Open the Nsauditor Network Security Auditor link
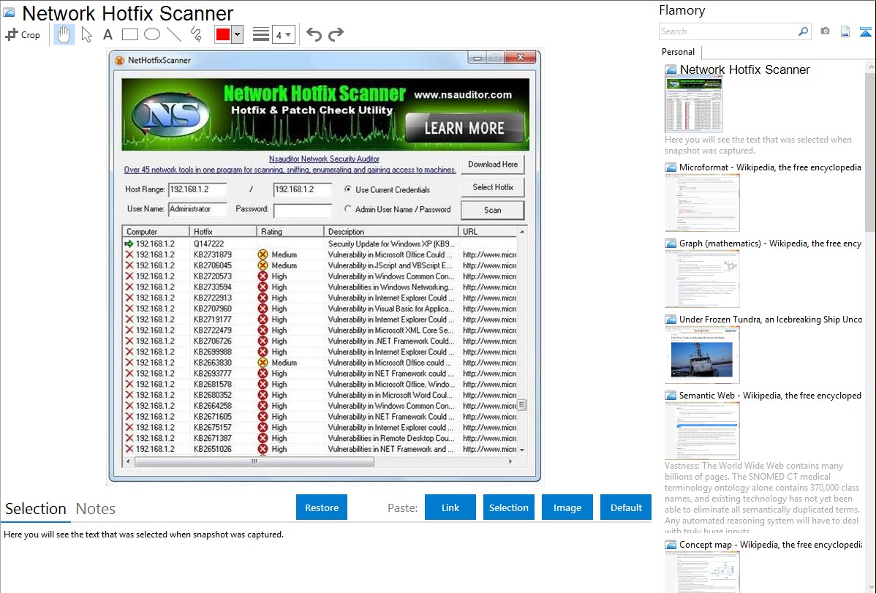 coord(324,159)
